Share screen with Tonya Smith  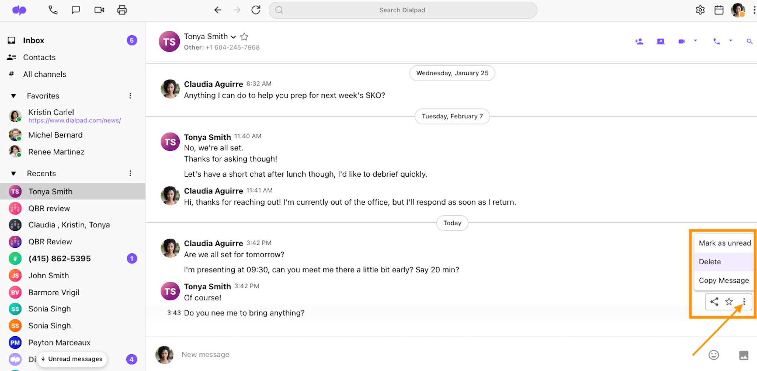[660, 42]
